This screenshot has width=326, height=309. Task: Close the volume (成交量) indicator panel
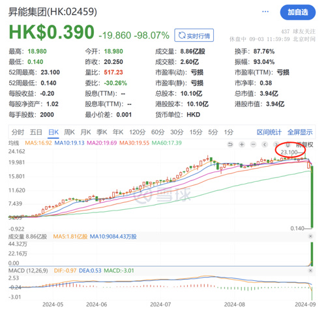point(310,236)
